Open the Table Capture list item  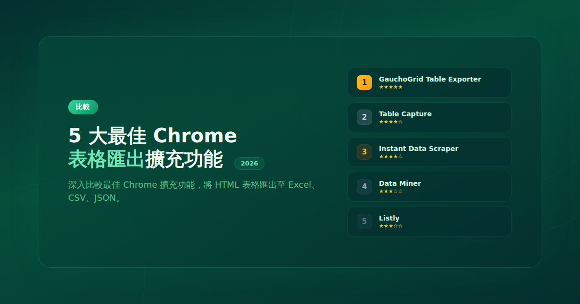pos(429,117)
